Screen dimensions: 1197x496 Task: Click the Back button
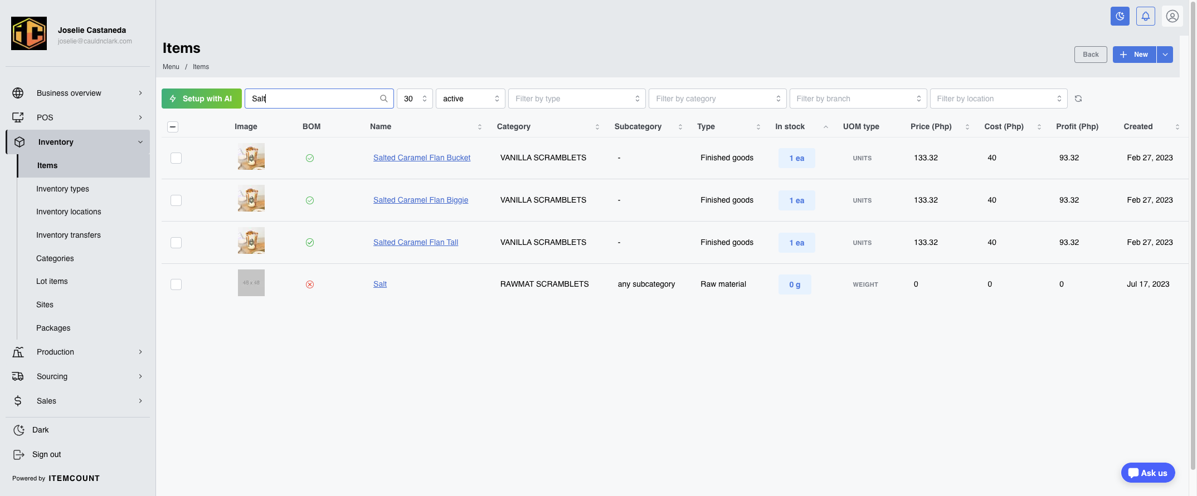(x=1091, y=55)
